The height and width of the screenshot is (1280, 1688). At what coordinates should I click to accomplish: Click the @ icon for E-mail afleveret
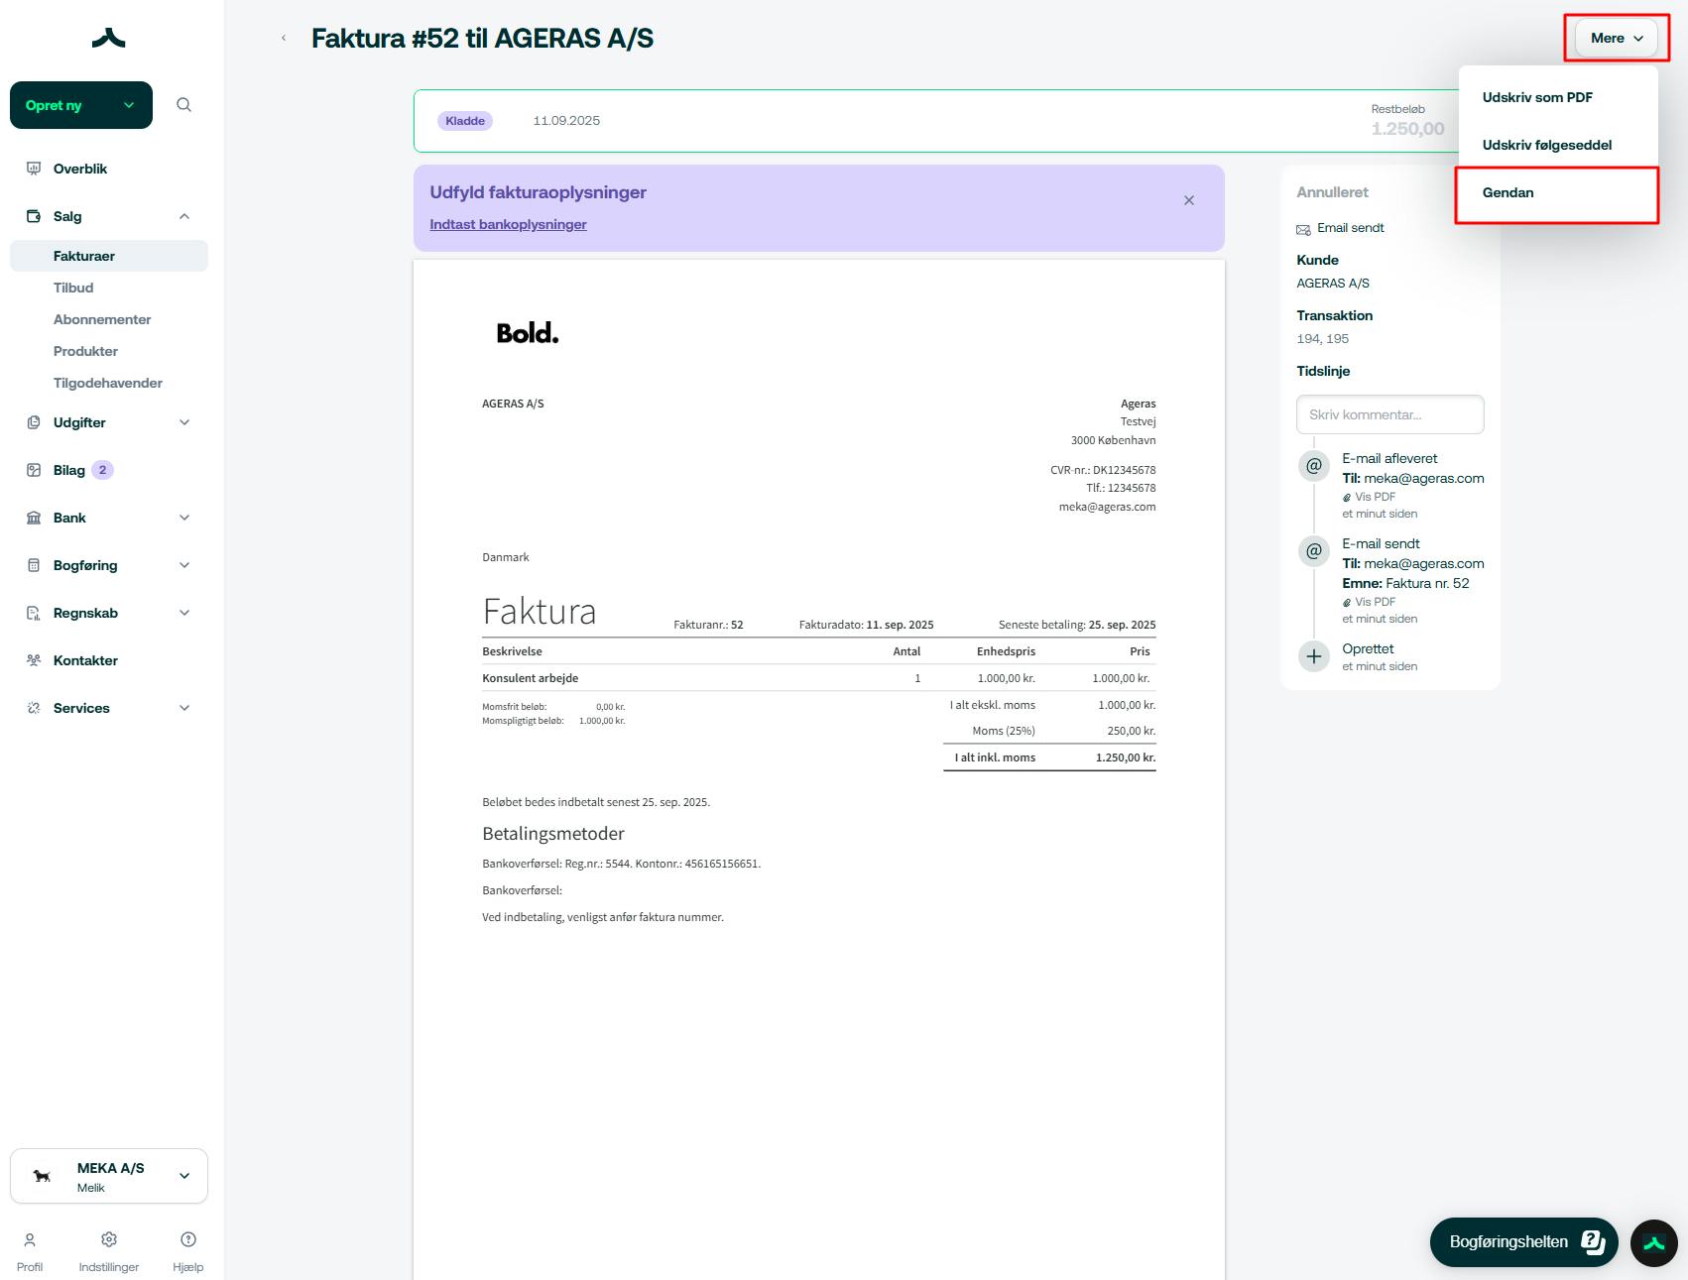1314,465
